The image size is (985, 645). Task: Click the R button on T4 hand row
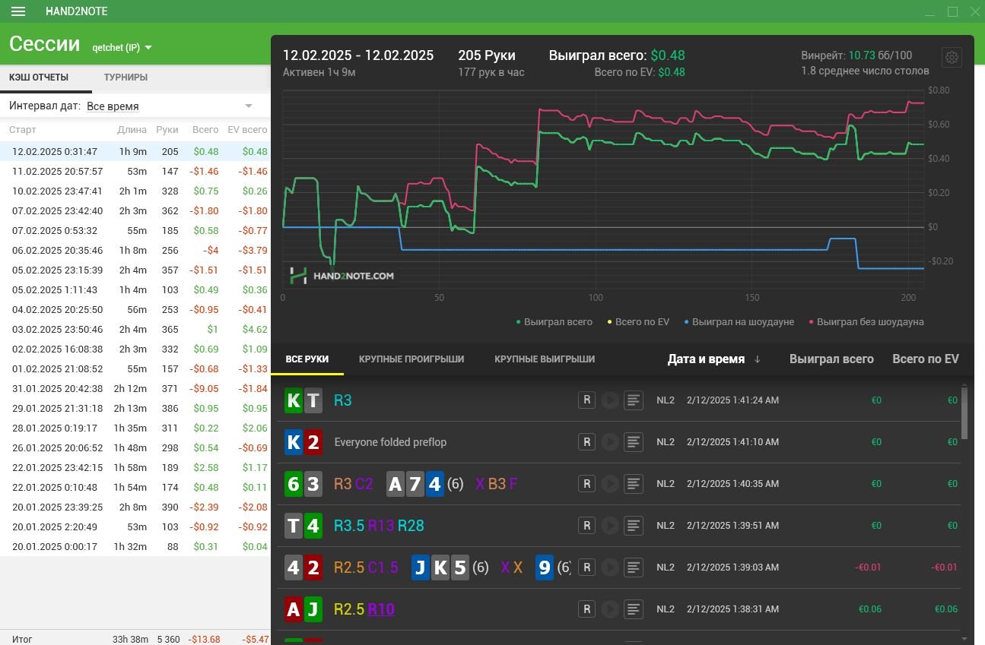(x=586, y=525)
